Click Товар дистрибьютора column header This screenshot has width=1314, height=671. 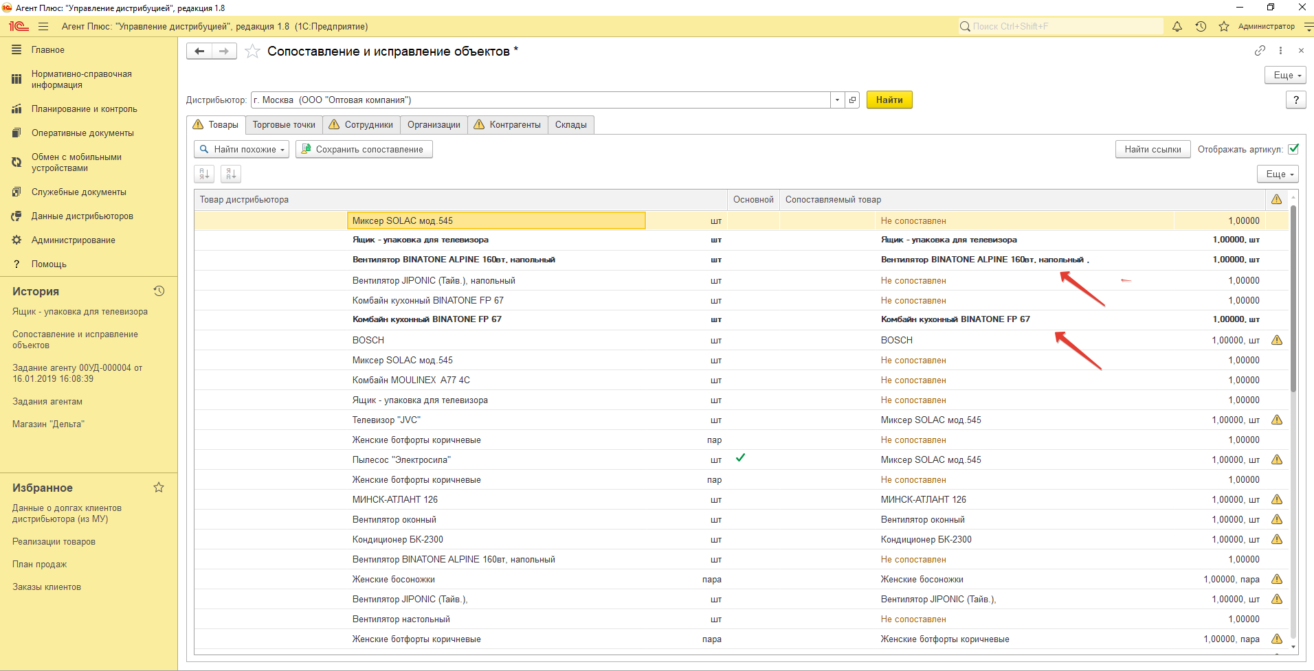point(460,200)
